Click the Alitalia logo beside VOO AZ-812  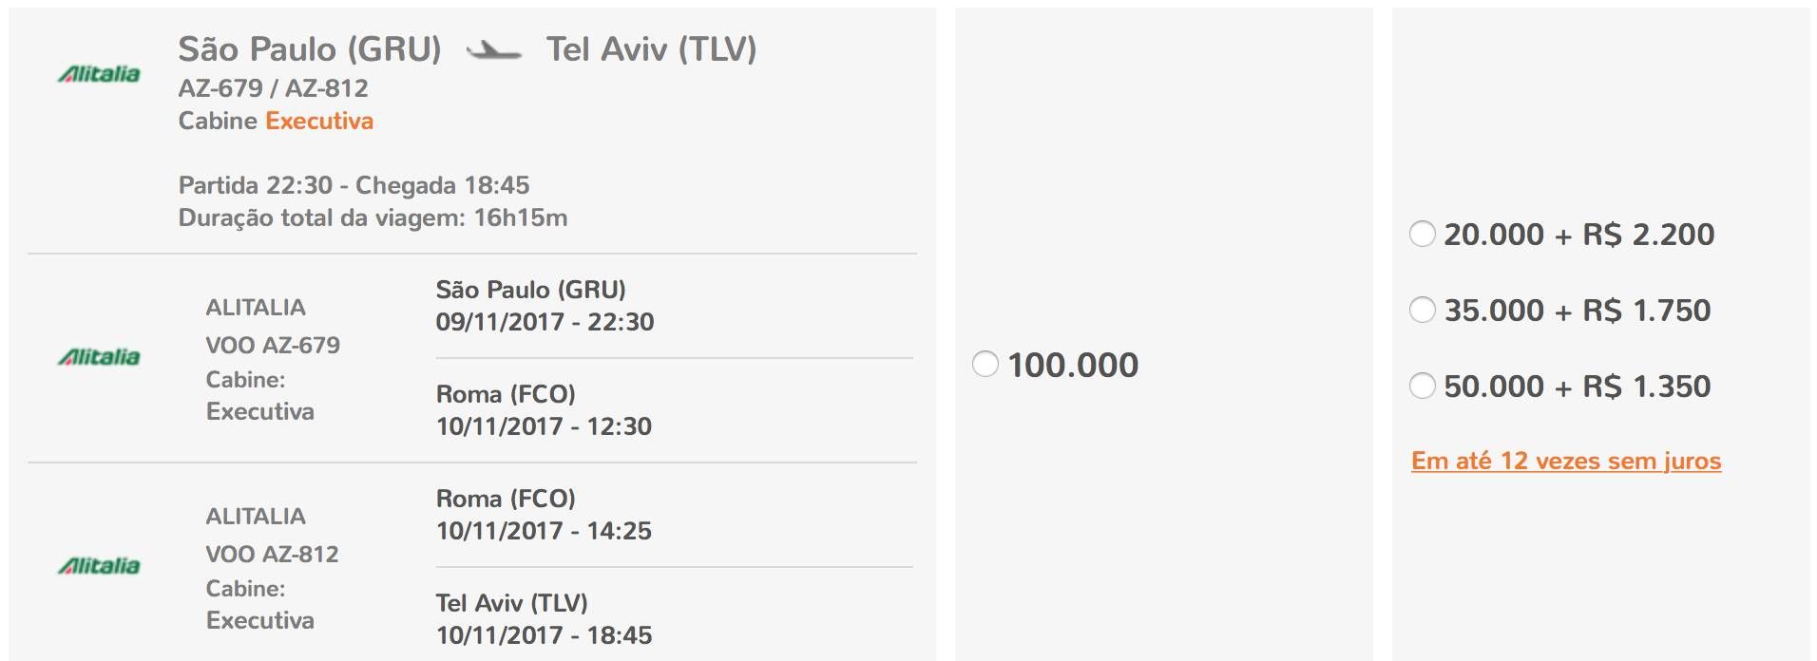pos(99,566)
